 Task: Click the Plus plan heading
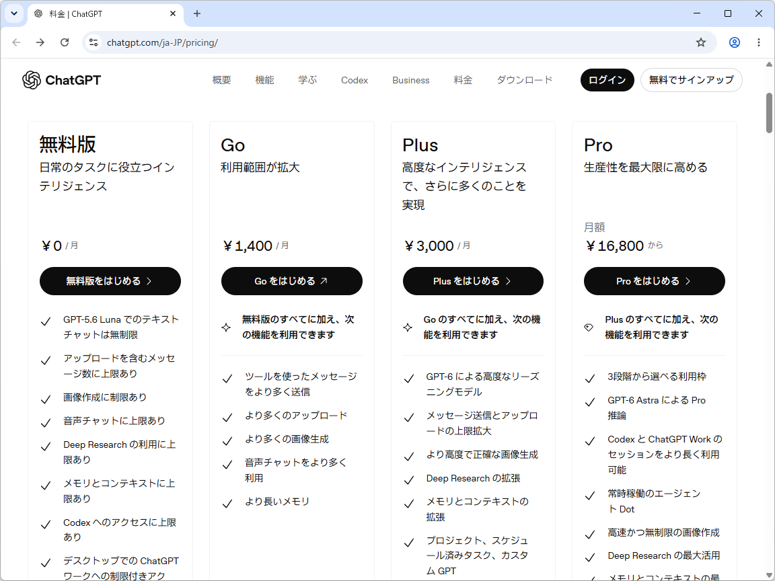point(420,145)
